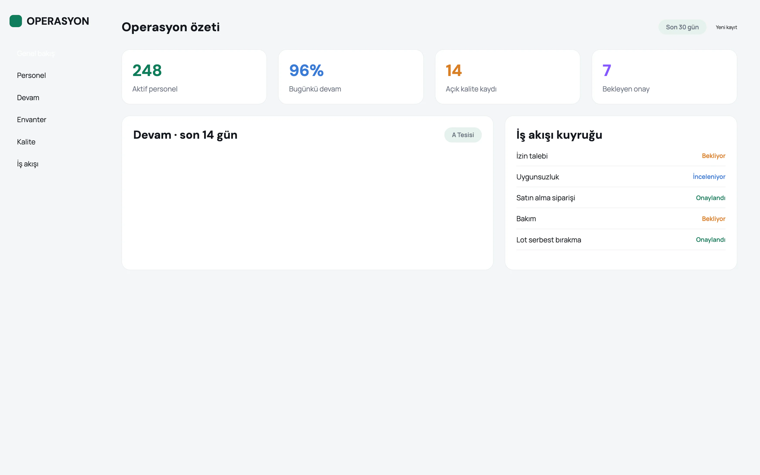Select the A Tesisi facility chip

pos(463,135)
